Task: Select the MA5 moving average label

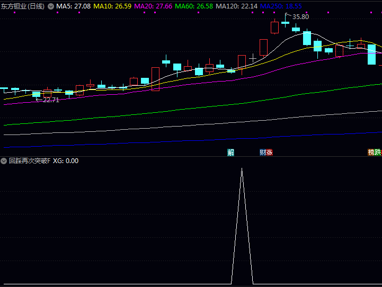Action: coord(74,6)
